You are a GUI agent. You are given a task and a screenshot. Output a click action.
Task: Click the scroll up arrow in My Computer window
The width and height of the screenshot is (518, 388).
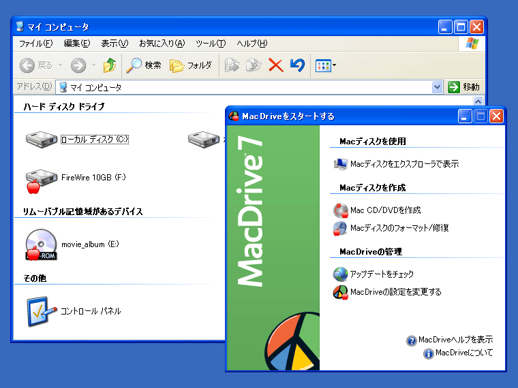(x=478, y=101)
